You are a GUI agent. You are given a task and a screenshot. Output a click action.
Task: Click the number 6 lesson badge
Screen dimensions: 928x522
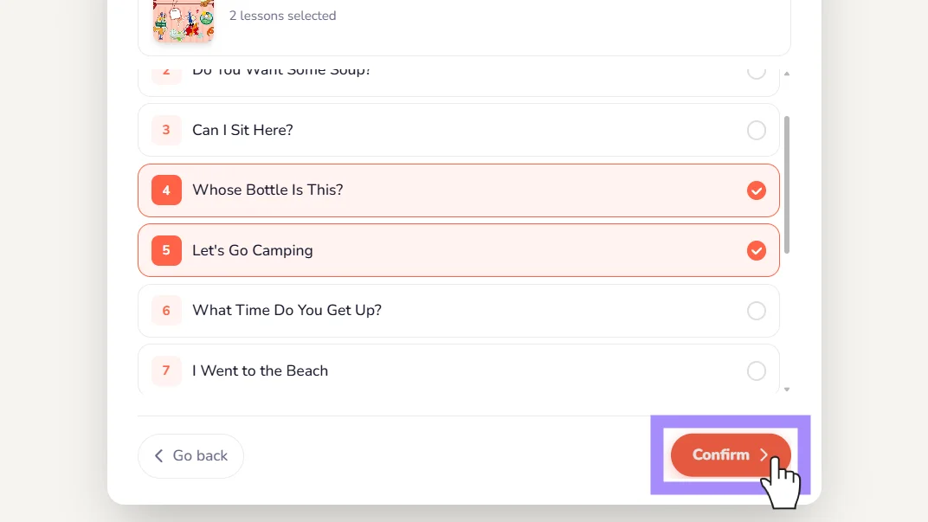pos(166,311)
